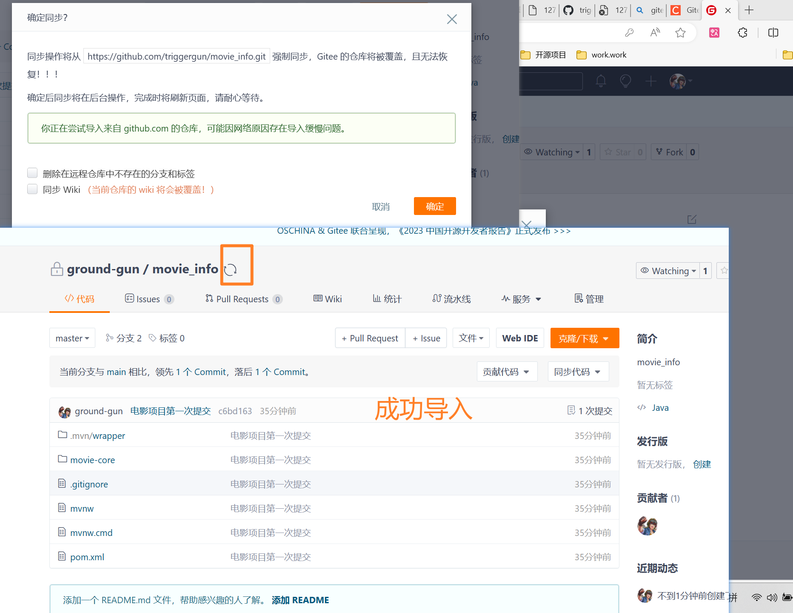793x613 pixels.
Task: Open a new browser tab
Action: [x=749, y=10]
